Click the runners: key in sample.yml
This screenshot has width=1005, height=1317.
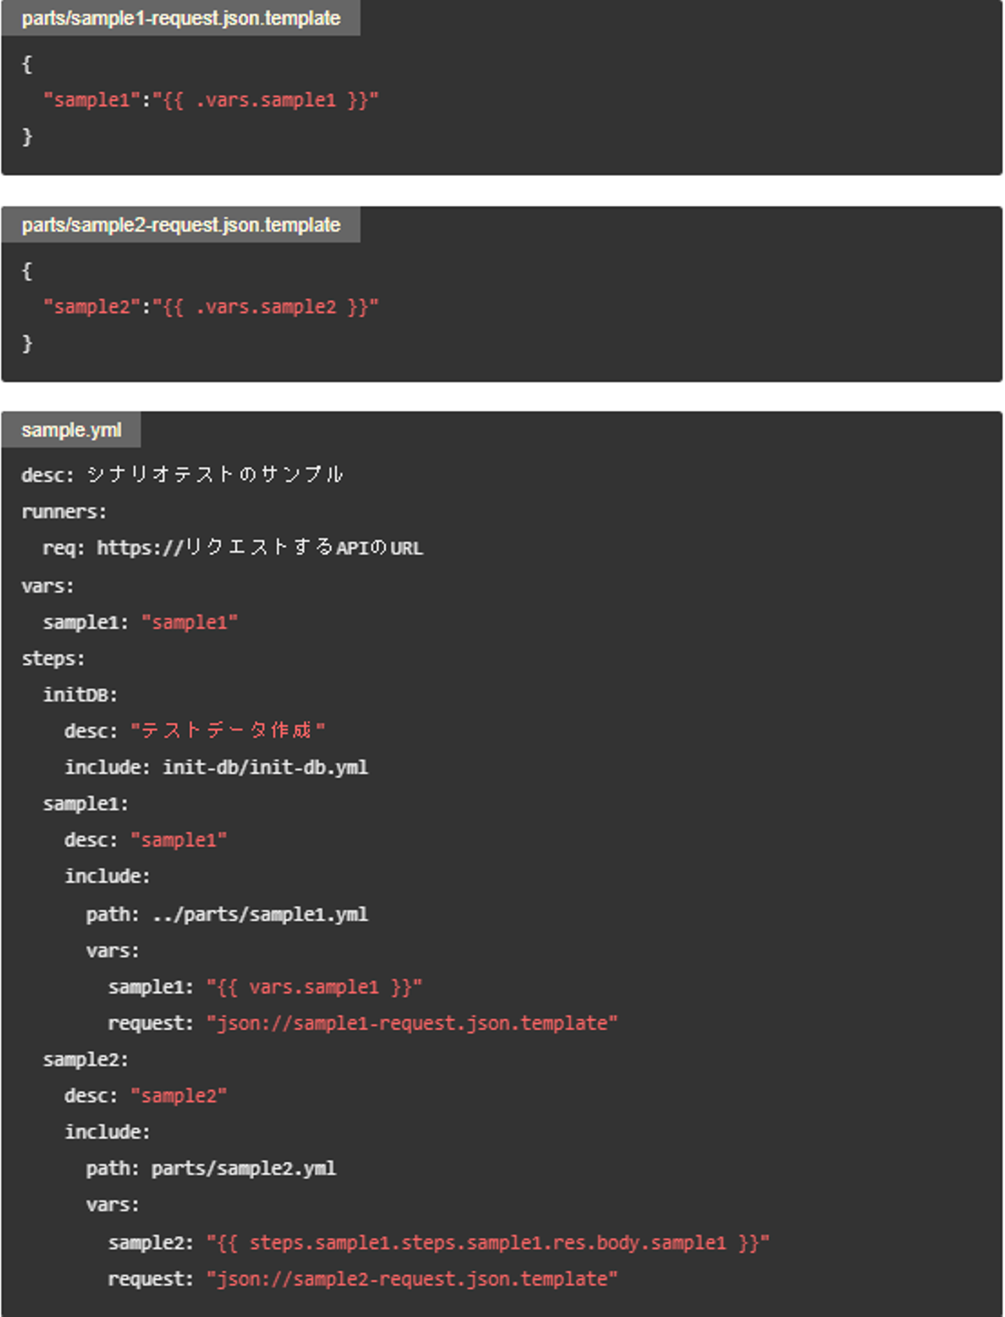[64, 512]
